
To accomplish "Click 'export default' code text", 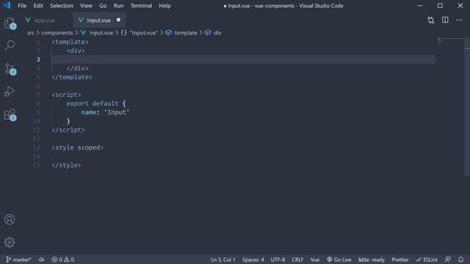I will pyautogui.click(x=93, y=103).
